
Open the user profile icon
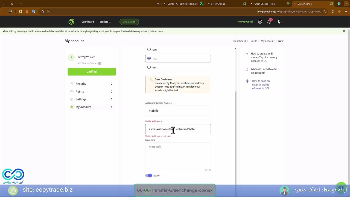tap(260, 22)
